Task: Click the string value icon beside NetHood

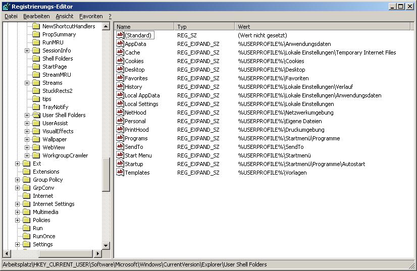Action: pyautogui.click(x=120, y=112)
